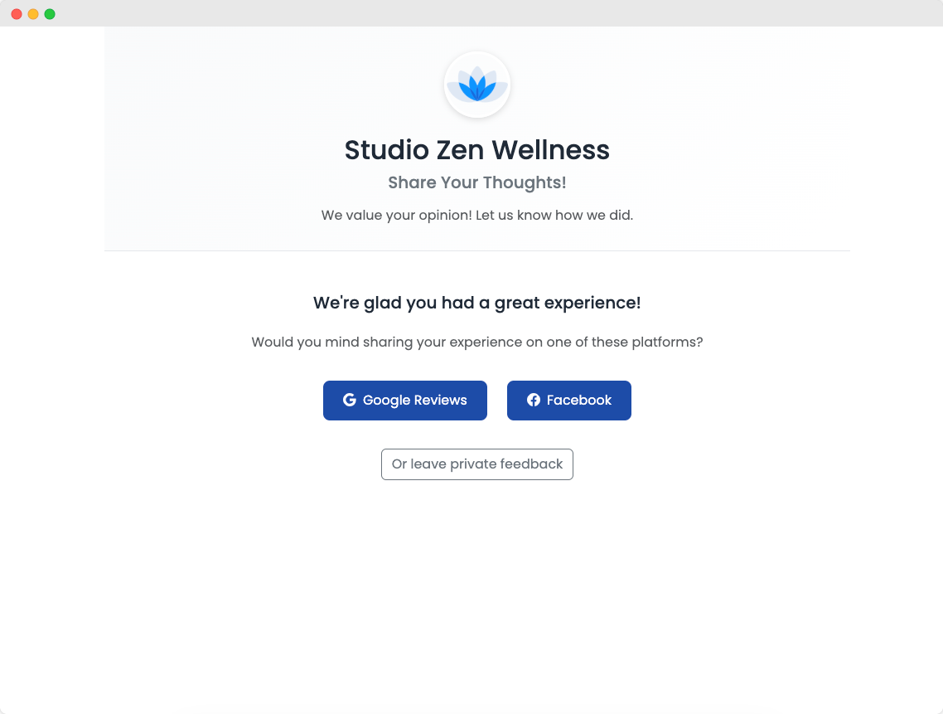The image size is (943, 714).
Task: Click the "Would you mind sharing" prompt text
Action: pyautogui.click(x=477, y=342)
